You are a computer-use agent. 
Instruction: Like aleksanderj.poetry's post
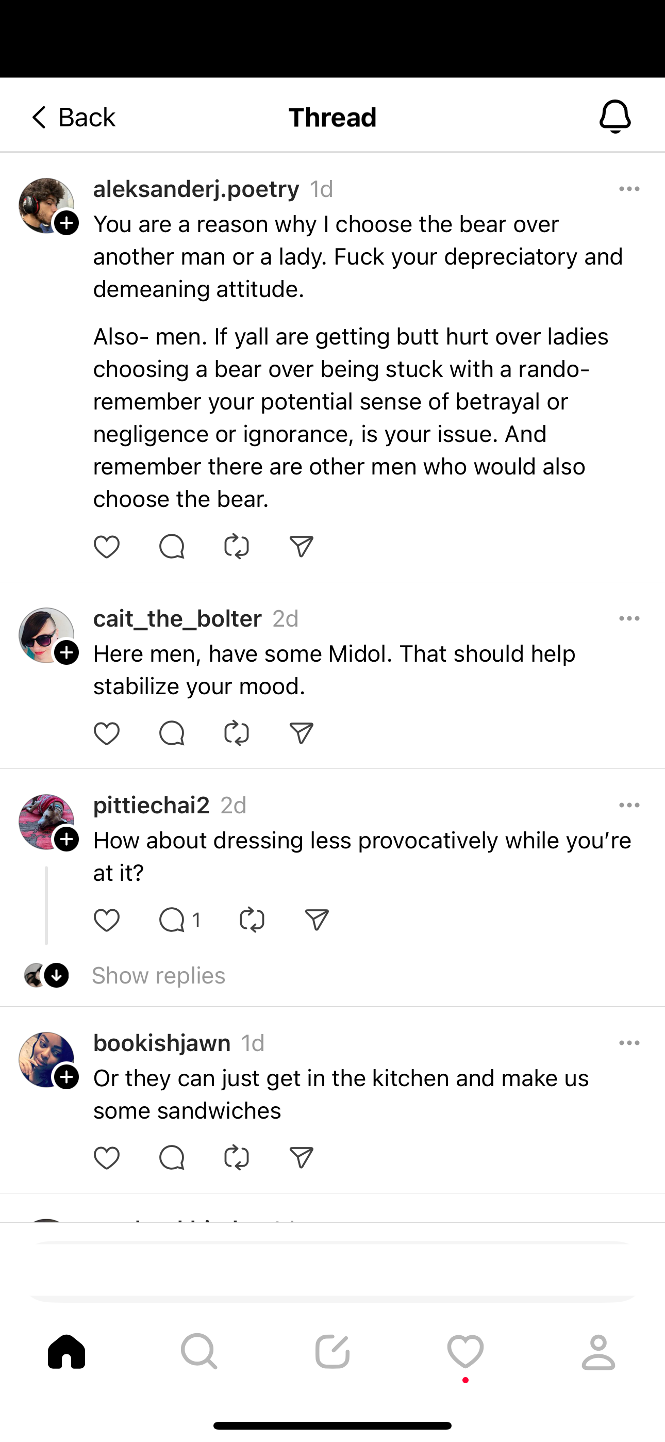(106, 547)
